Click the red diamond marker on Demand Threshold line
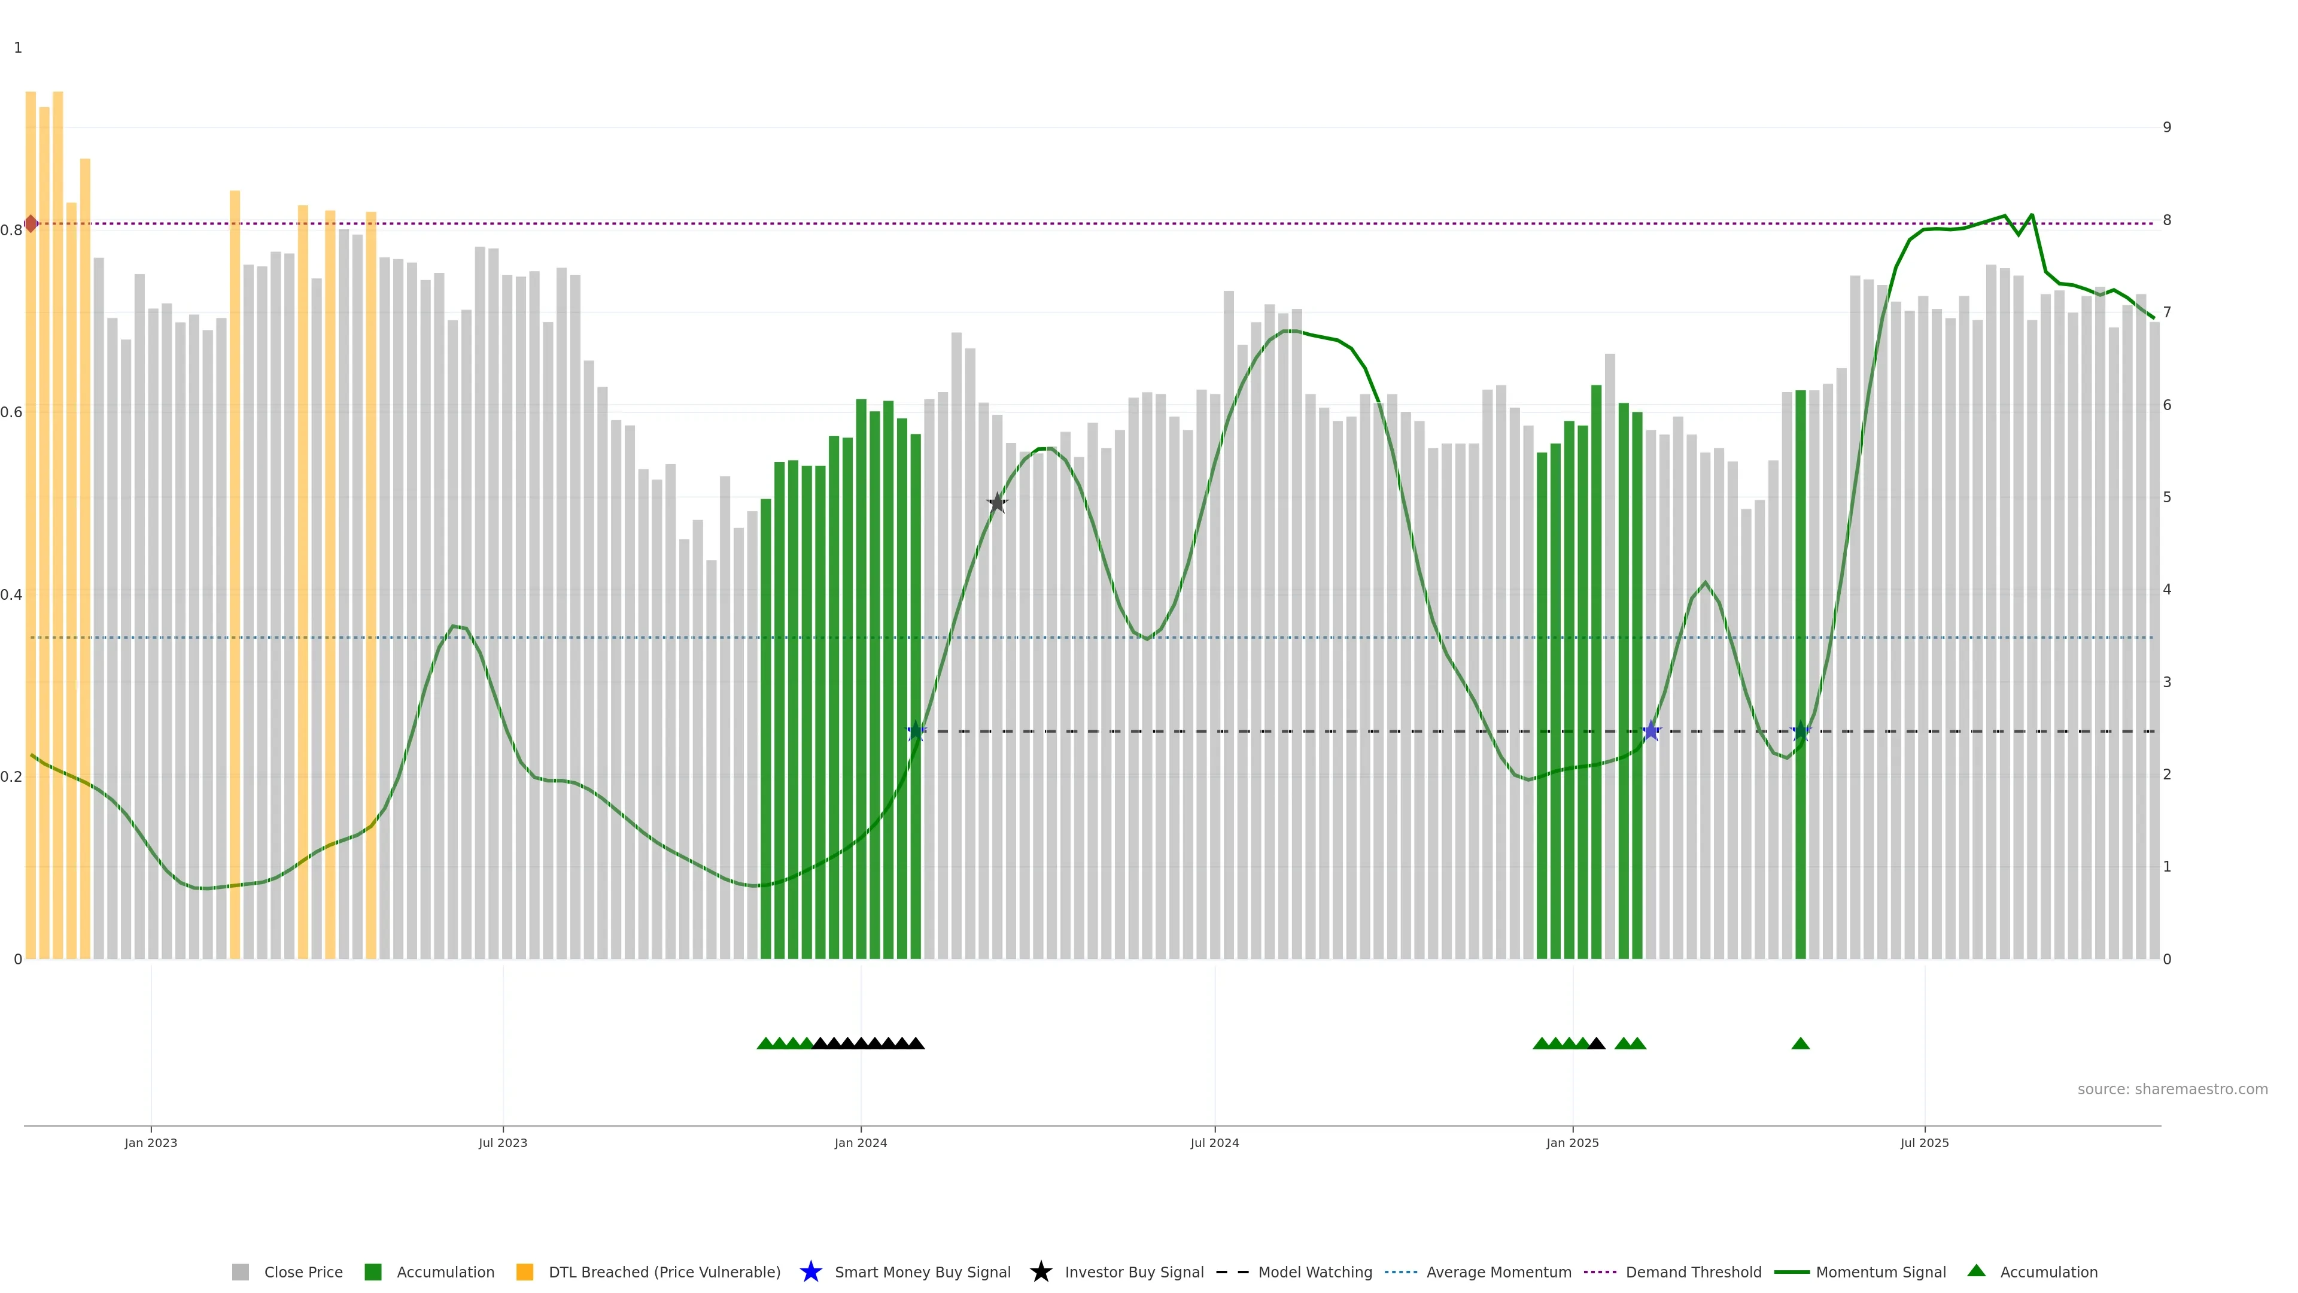Viewport: 2298px width, 1293px height. point(31,224)
